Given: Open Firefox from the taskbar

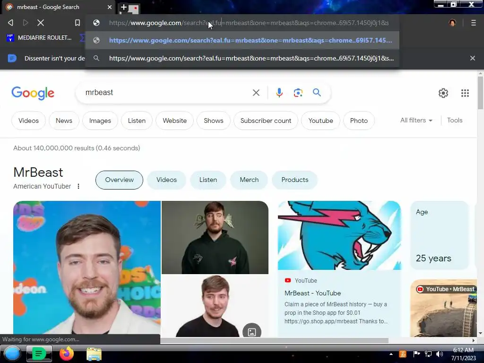Looking at the screenshot, I should pyautogui.click(x=66, y=354).
